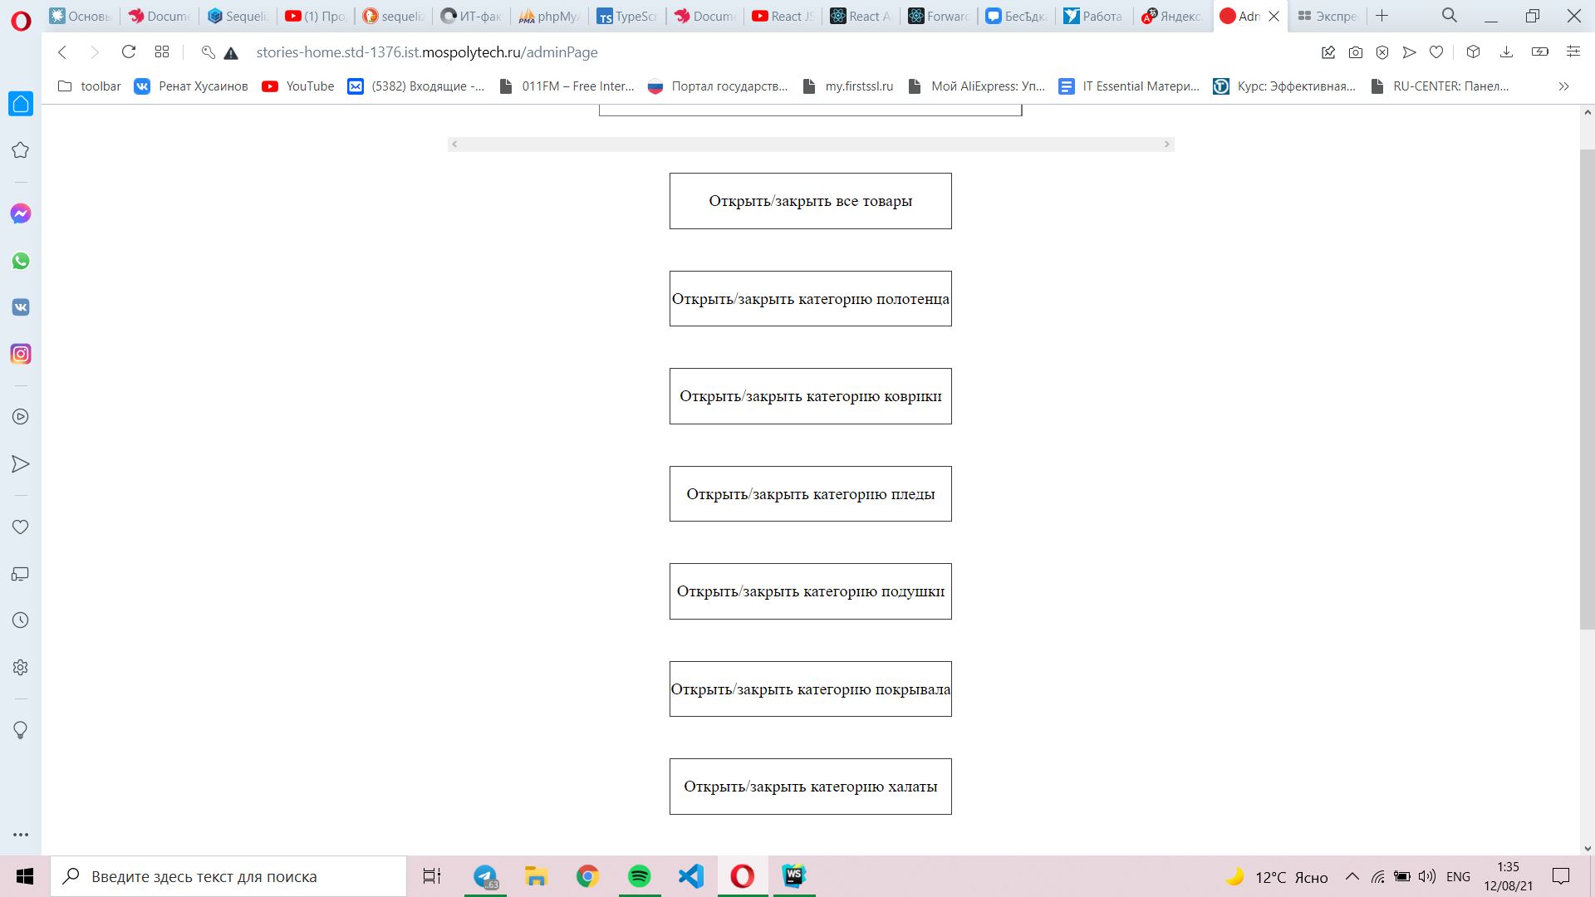Click horizontal scrollbar right arrow
The width and height of the screenshot is (1595, 897).
pyautogui.click(x=1166, y=145)
